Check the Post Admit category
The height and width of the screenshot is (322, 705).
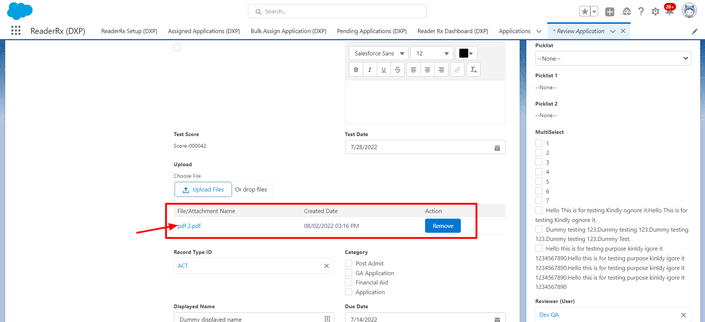pyautogui.click(x=349, y=263)
